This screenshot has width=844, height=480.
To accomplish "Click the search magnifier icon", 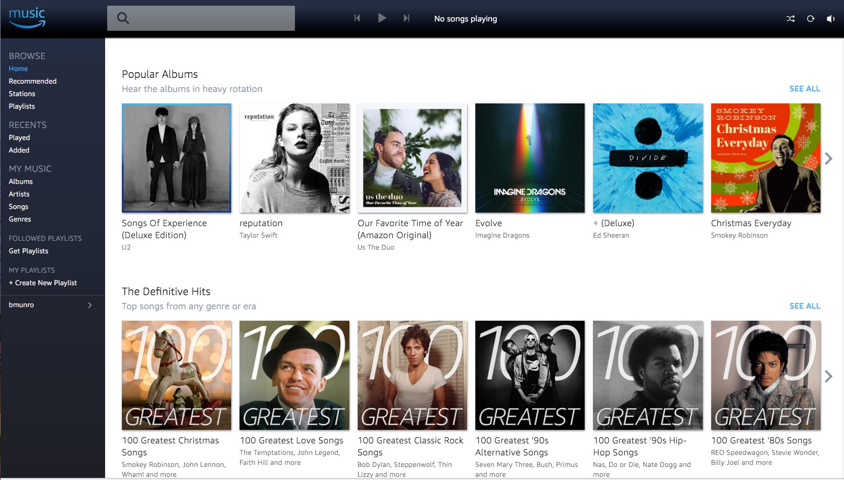I will click(123, 18).
